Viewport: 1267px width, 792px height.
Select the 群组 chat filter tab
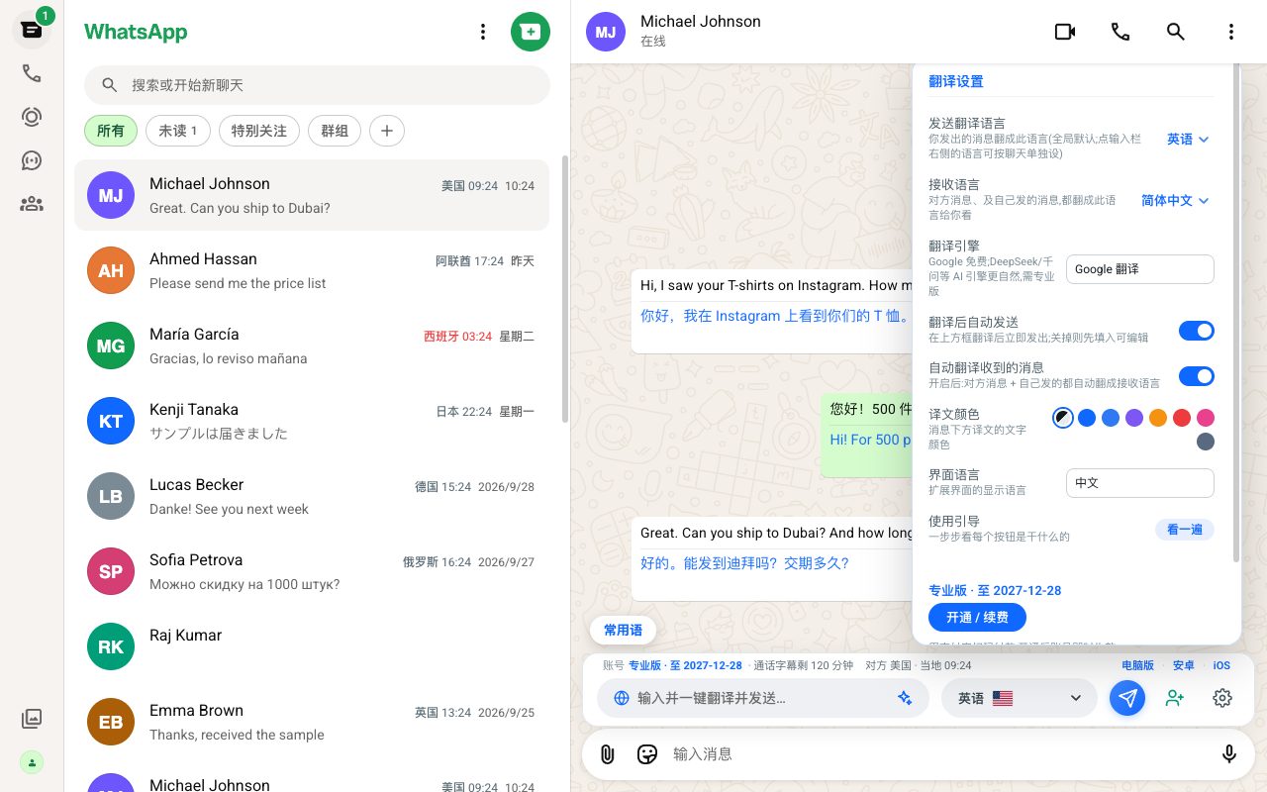point(335,131)
